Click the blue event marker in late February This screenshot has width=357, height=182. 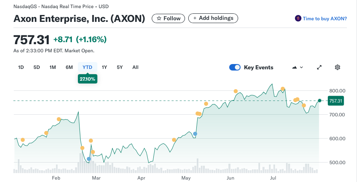(89, 159)
